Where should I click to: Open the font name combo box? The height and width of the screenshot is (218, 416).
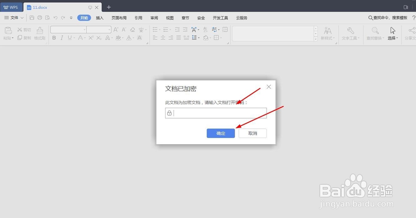(69, 29)
